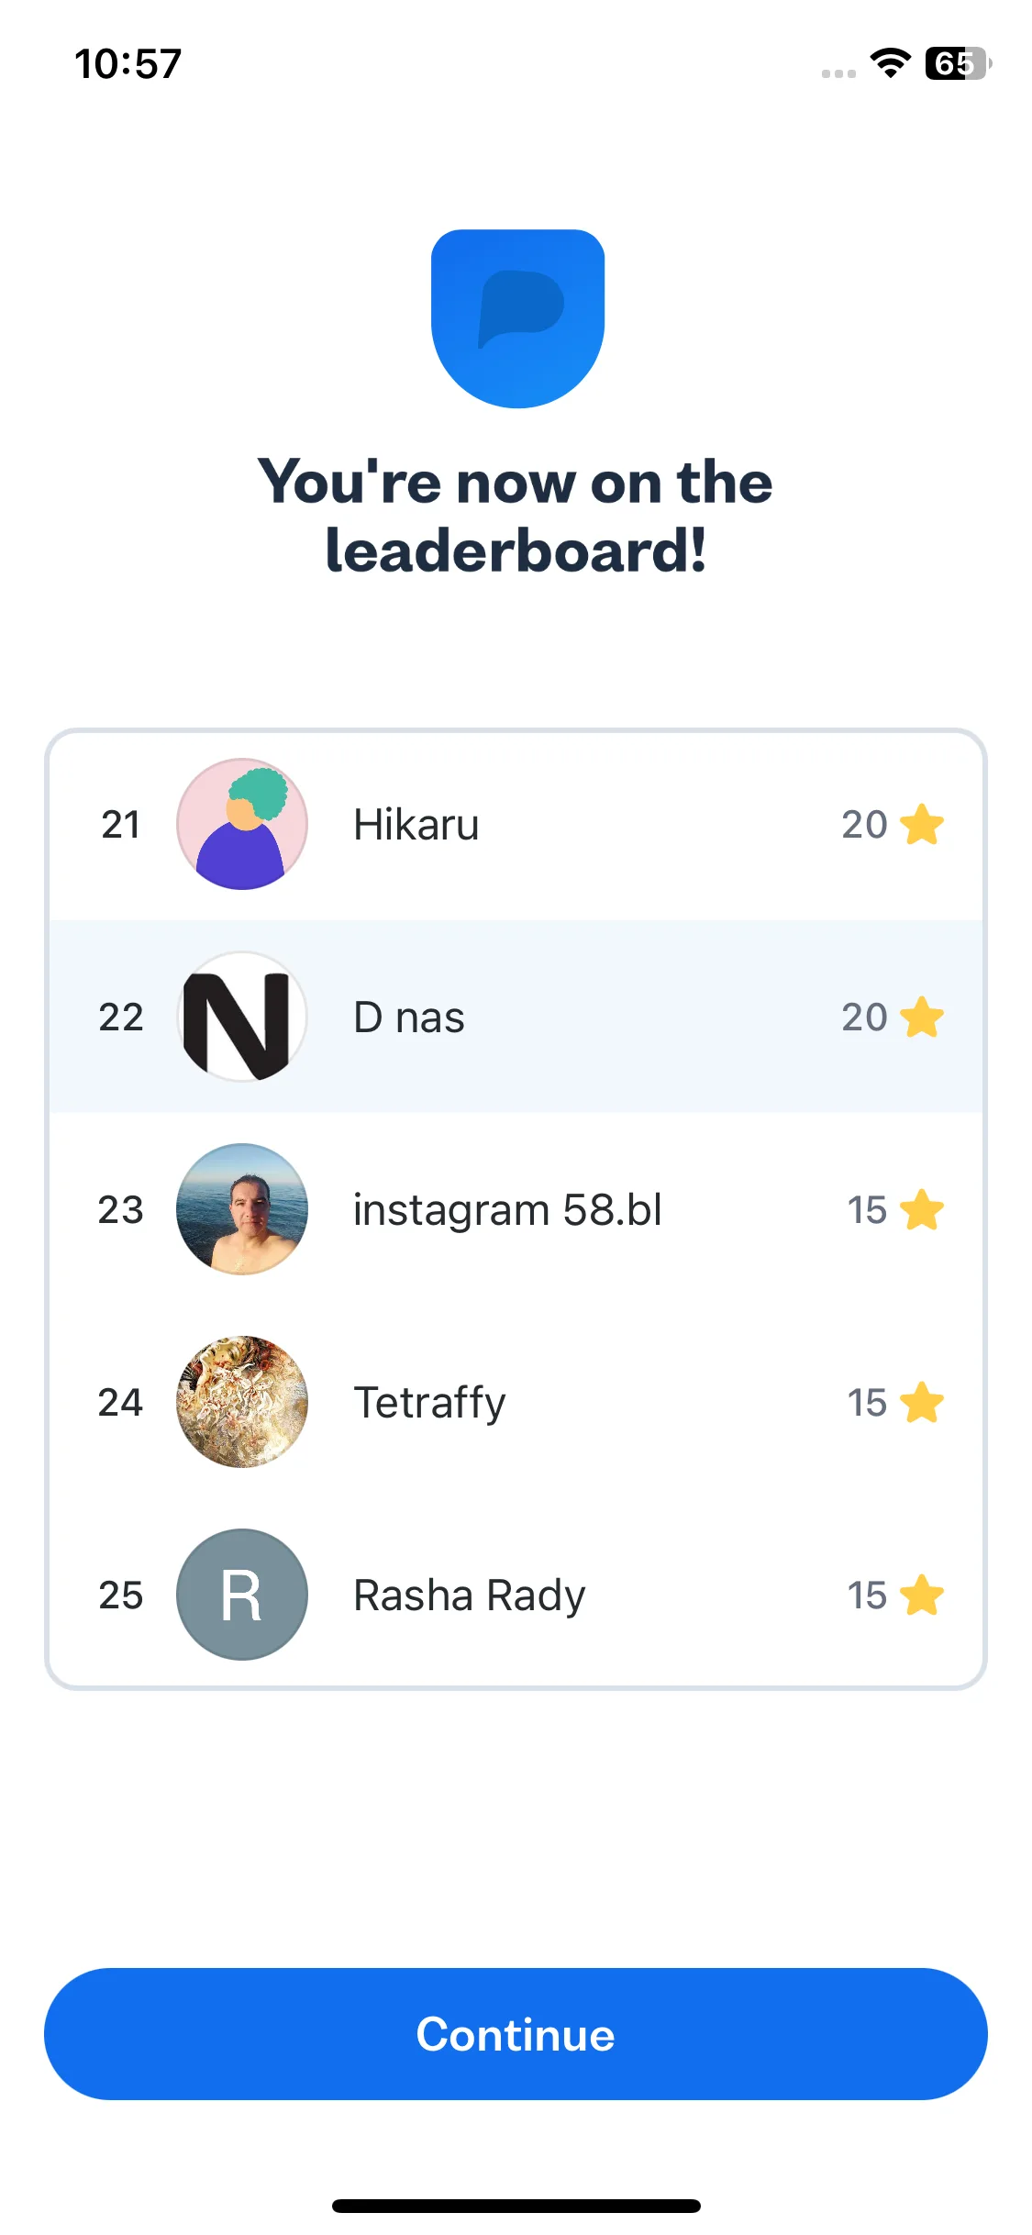Select the Hikaru name label
The height and width of the screenshot is (2235, 1032).
tap(416, 824)
